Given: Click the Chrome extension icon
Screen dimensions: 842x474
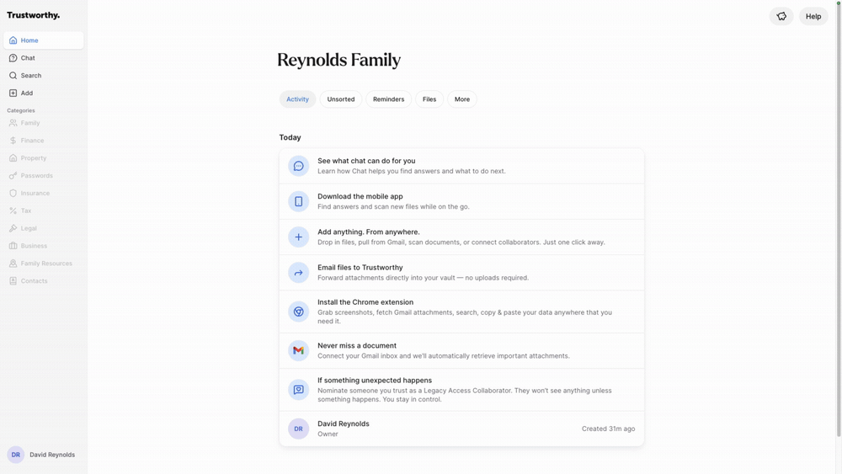Looking at the screenshot, I should point(298,312).
